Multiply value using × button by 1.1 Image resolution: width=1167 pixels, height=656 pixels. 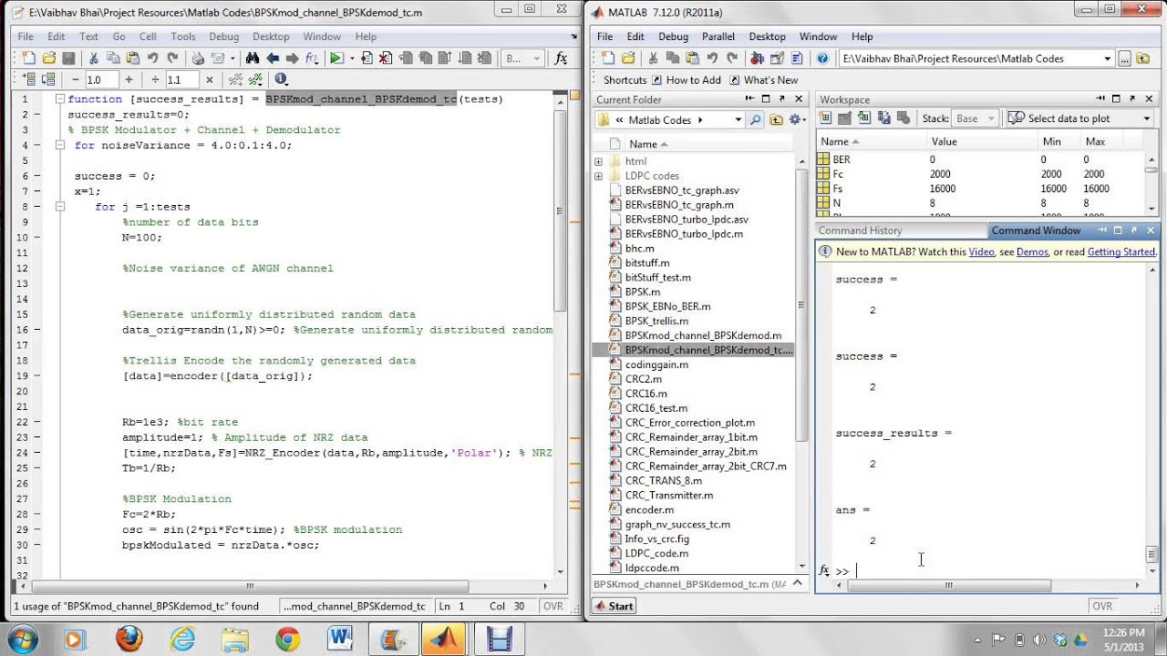[209, 80]
